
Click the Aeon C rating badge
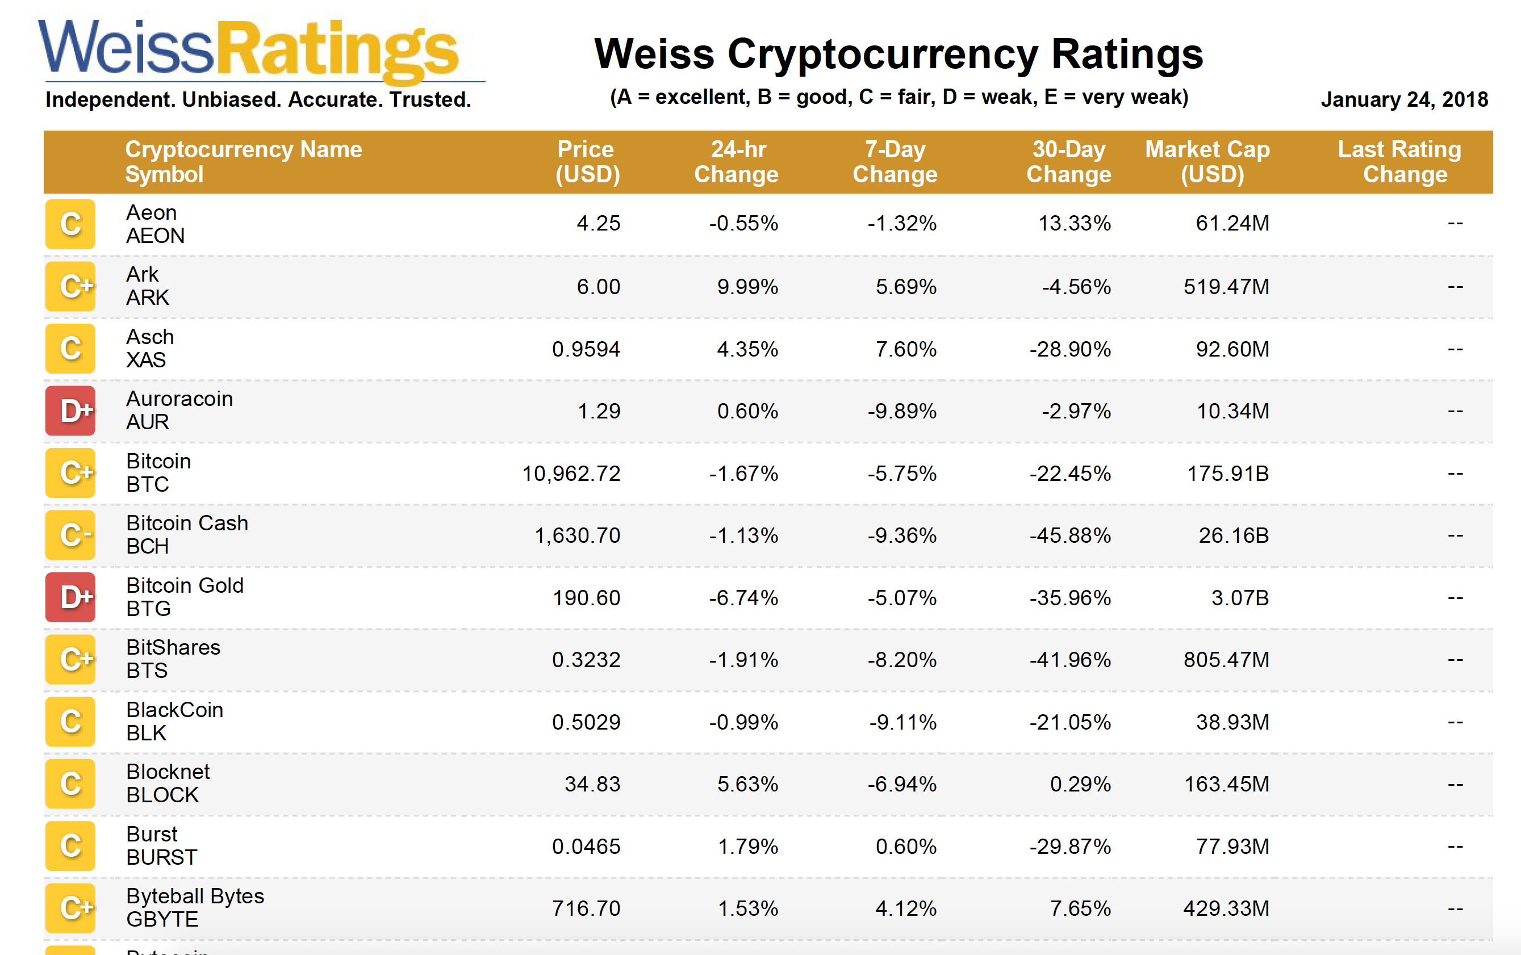pos(70,224)
